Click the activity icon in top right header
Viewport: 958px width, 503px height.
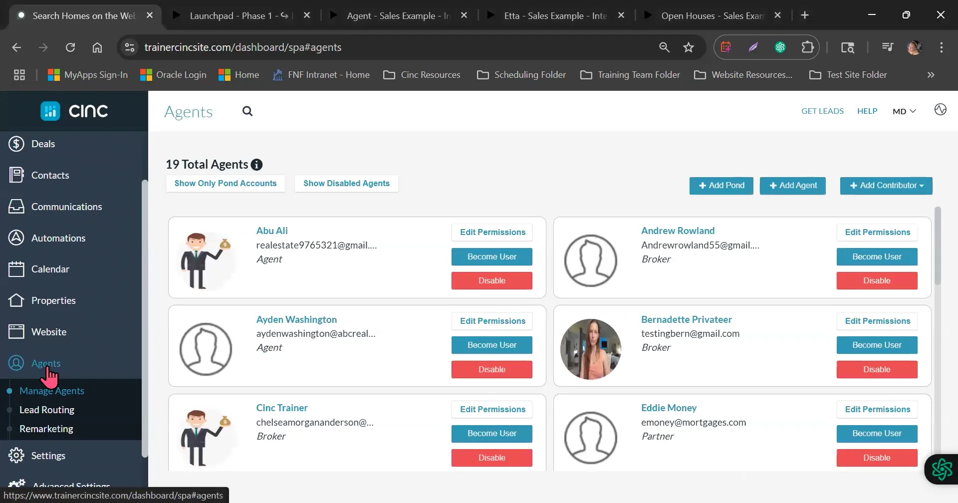pos(940,110)
